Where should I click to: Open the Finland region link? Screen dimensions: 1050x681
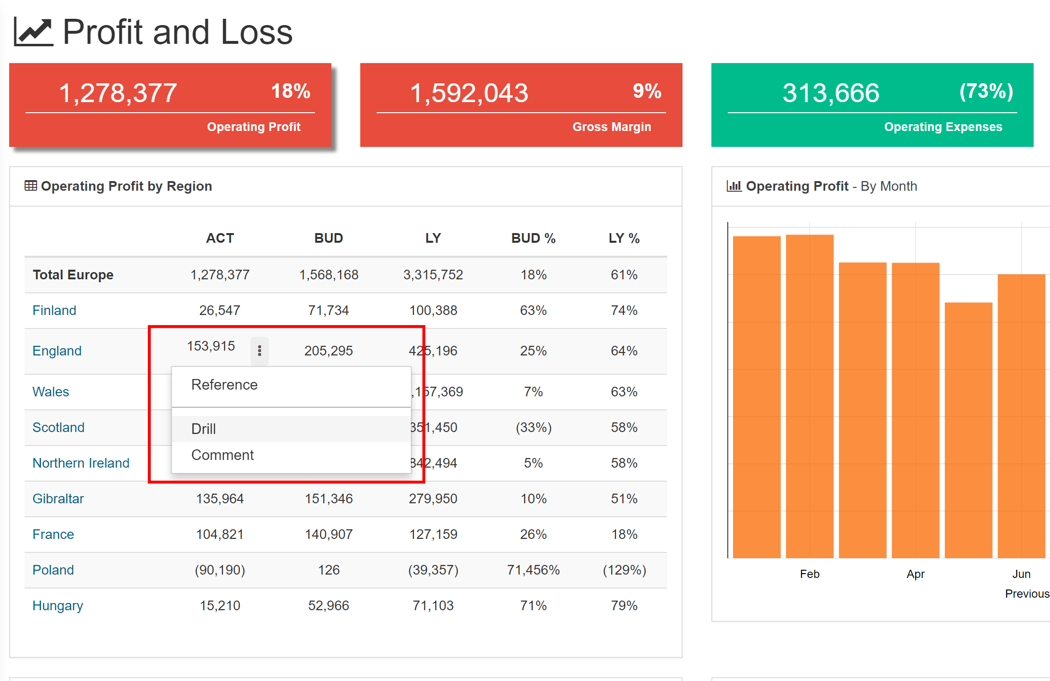(54, 310)
